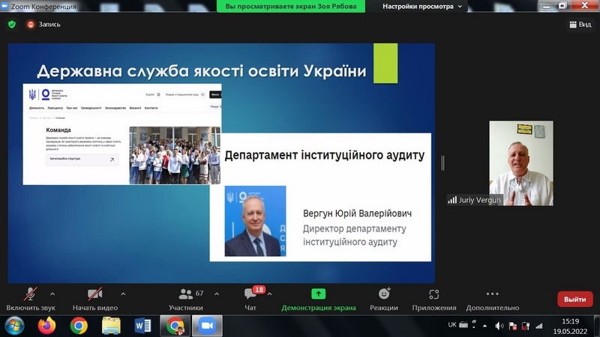The width and height of the screenshot is (600, 337).
Task: Click slide heading Департамент інституційного аудиту
Action: point(325,155)
